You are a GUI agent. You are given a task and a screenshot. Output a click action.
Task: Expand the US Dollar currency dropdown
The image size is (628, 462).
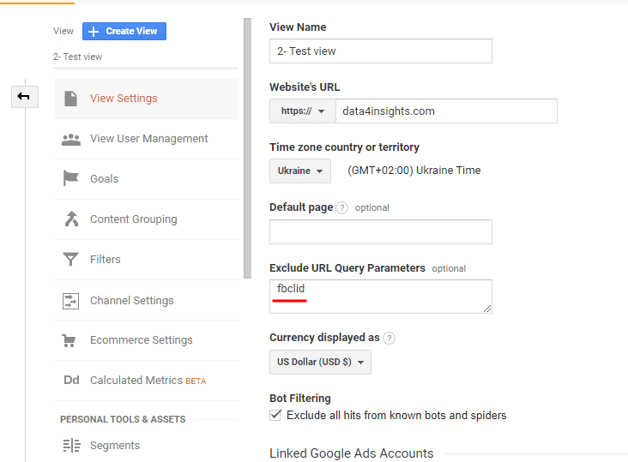[x=320, y=363]
